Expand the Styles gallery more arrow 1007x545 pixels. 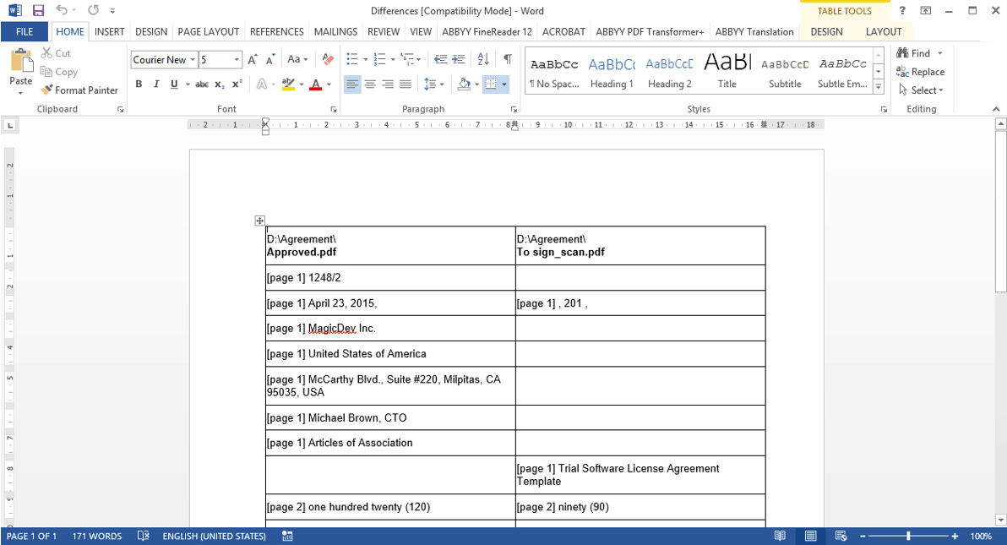[x=879, y=88]
